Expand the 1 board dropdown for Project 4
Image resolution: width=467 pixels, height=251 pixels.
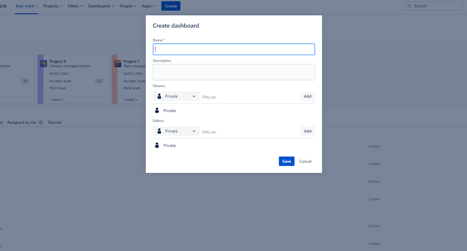click(x=57, y=100)
